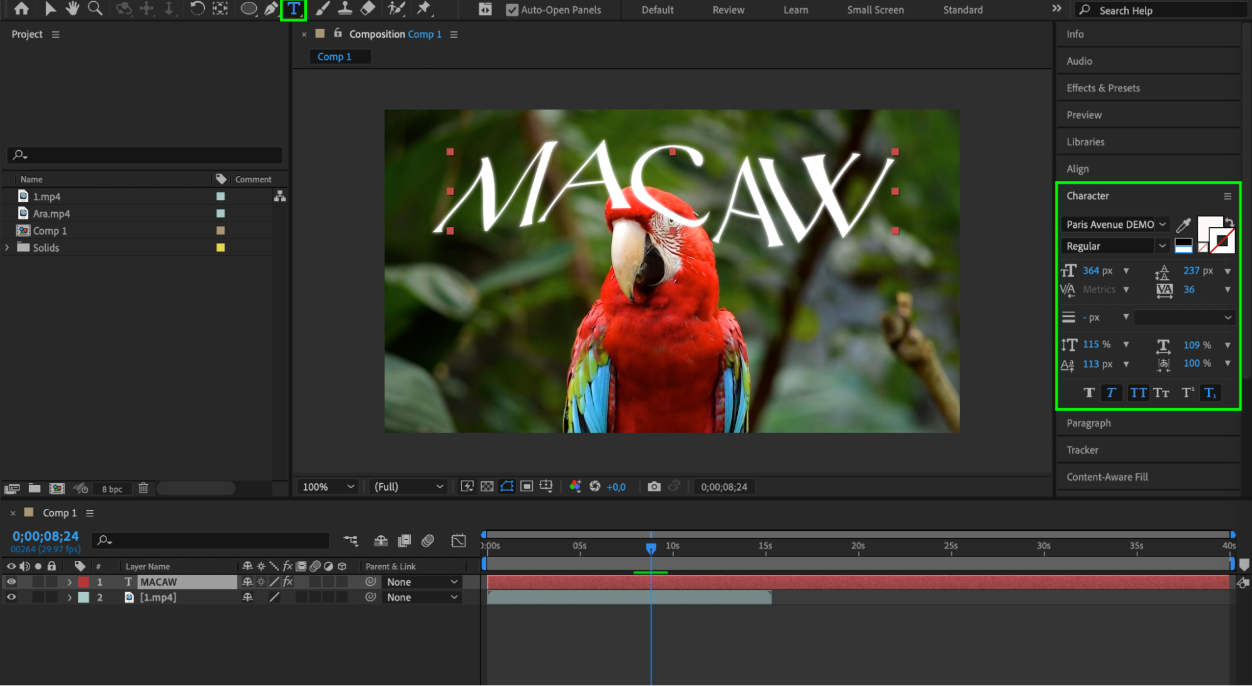Select the Horizontal Type tool
Viewport: 1252px width, 686px height.
[x=293, y=9]
